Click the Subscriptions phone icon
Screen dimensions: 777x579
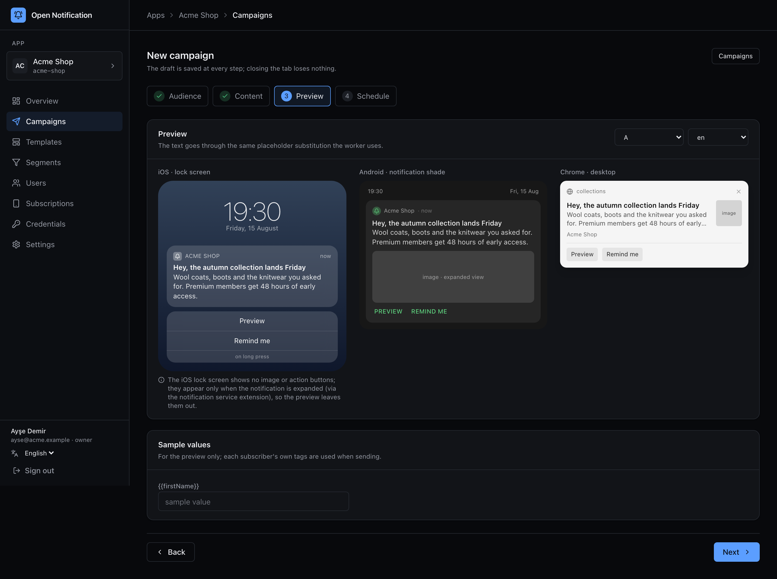(16, 204)
